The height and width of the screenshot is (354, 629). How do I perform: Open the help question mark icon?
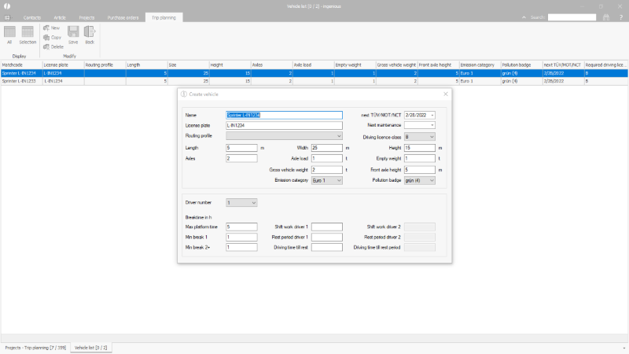coord(621,17)
